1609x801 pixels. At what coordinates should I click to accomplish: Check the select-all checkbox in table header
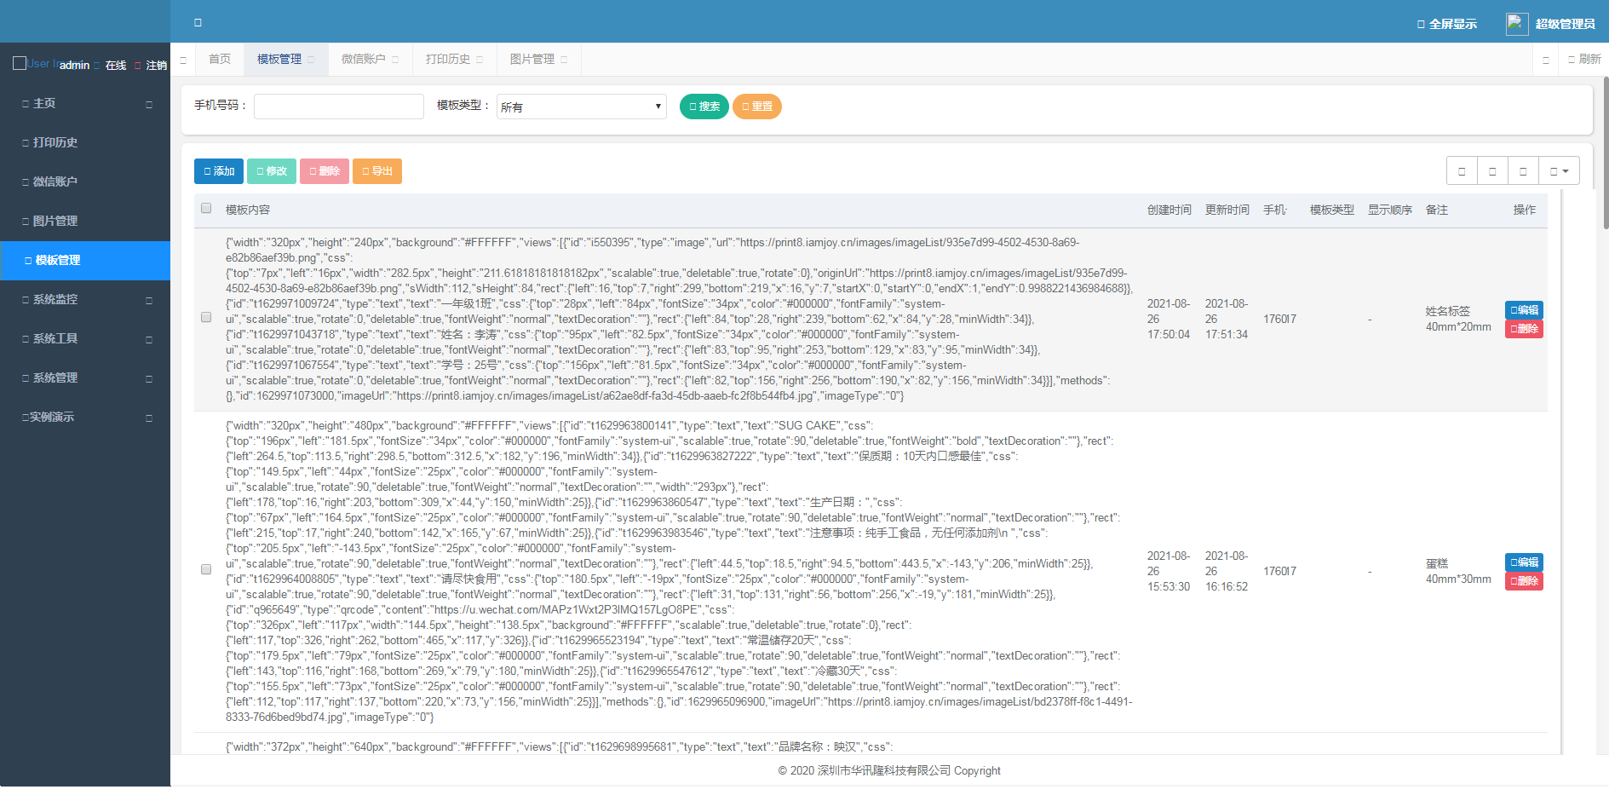[206, 209]
